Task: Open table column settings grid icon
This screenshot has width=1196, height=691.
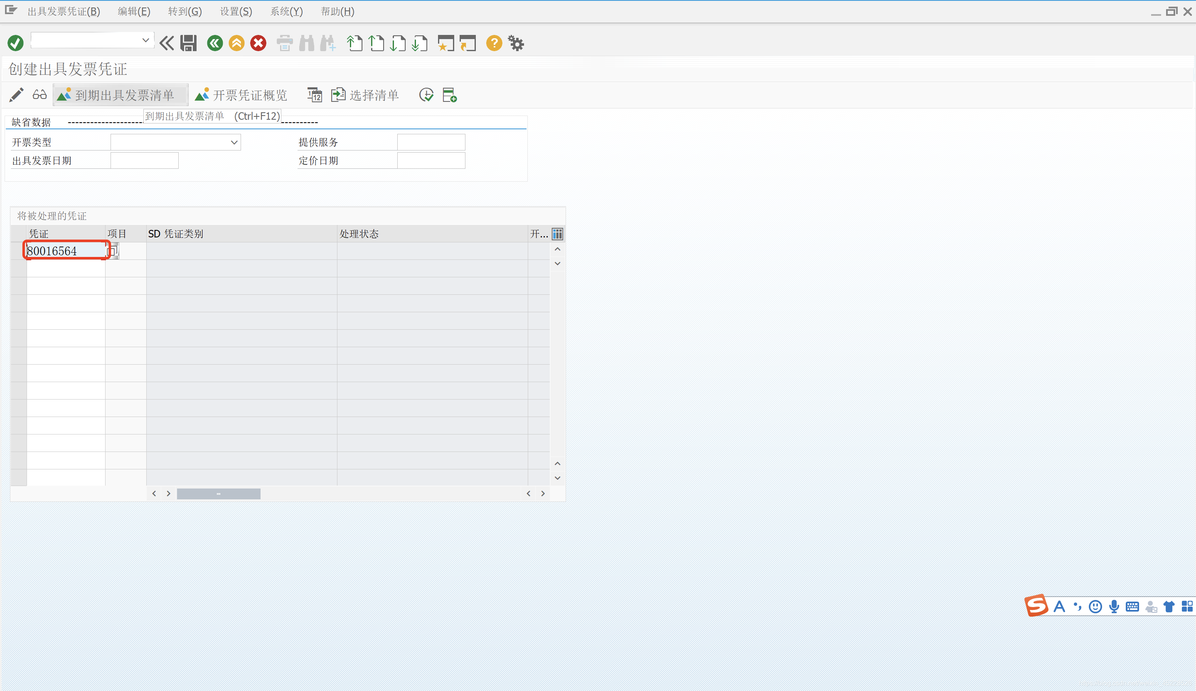Action: pyautogui.click(x=557, y=234)
